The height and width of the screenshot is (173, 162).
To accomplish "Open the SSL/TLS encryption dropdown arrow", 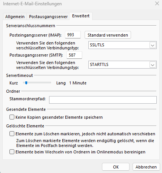I will click(x=153, y=45).
